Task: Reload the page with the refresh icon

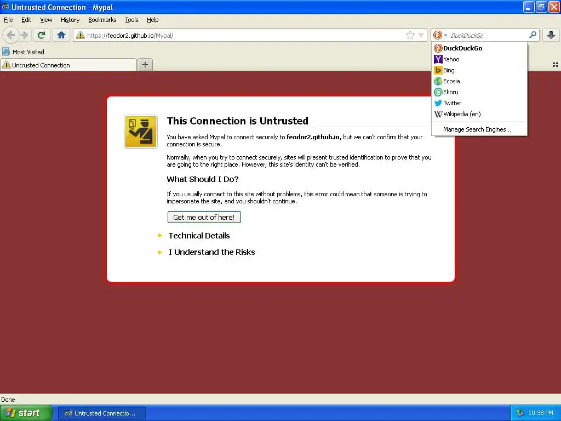Action: click(42, 35)
